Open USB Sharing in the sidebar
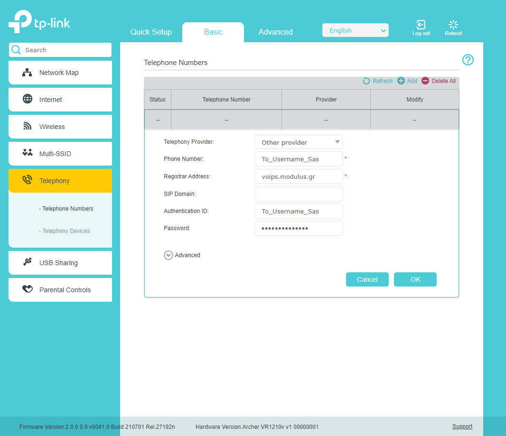The height and width of the screenshot is (436, 506). pyautogui.click(x=60, y=263)
